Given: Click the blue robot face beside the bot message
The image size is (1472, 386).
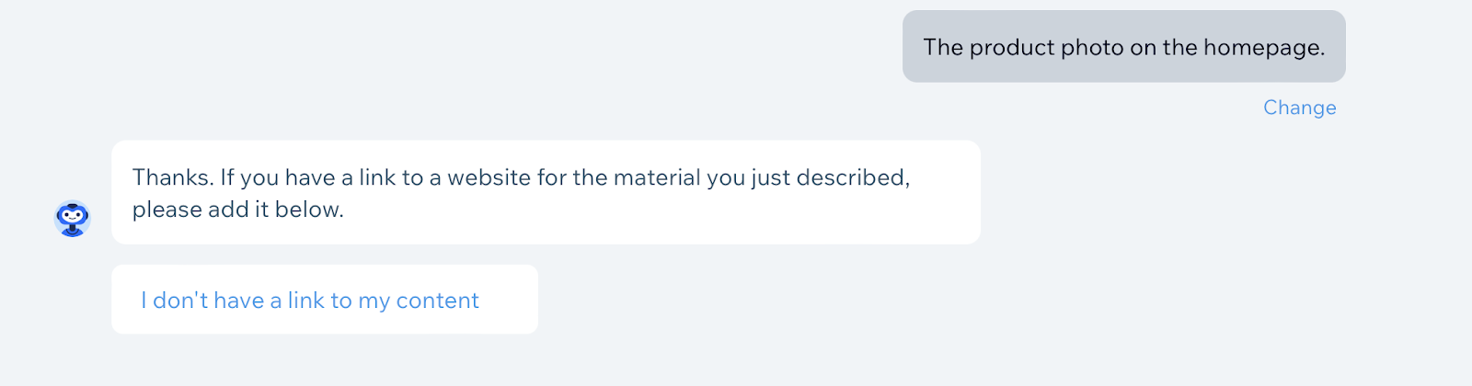Looking at the screenshot, I should (x=72, y=219).
